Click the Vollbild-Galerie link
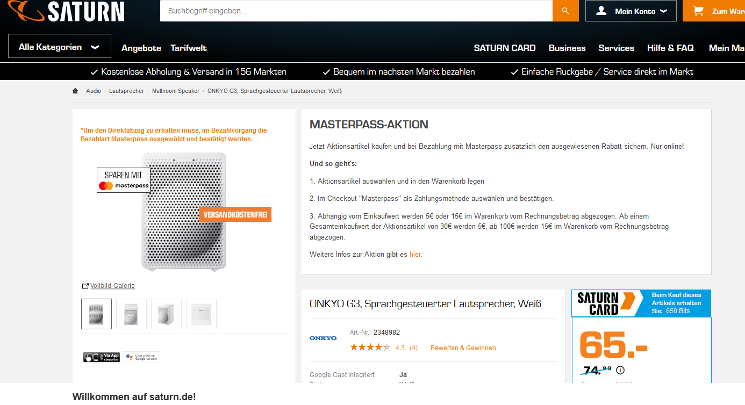 point(112,286)
